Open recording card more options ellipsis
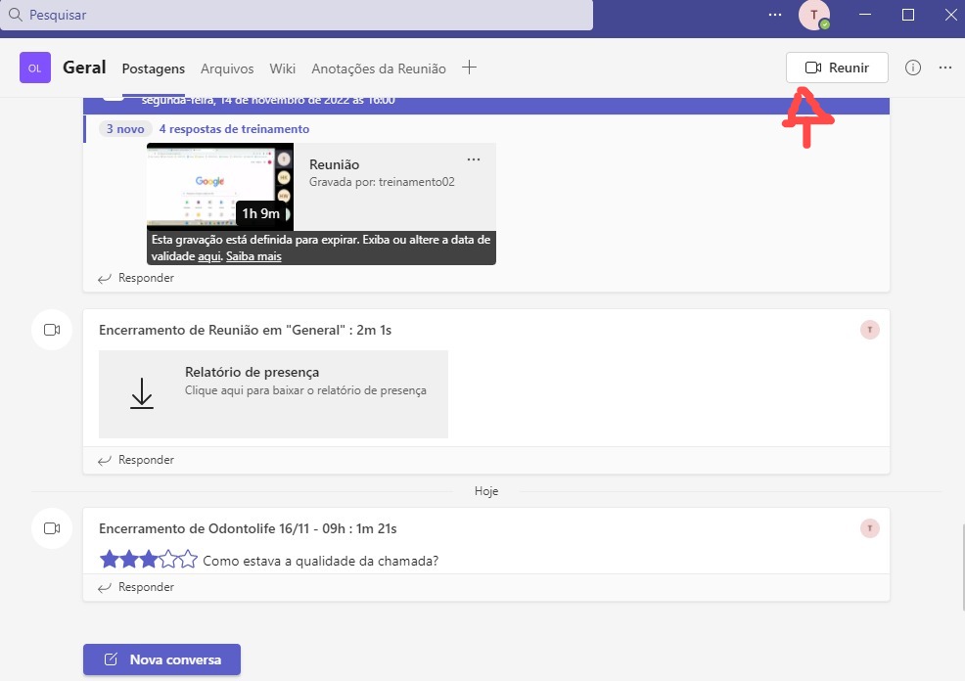This screenshot has height=681, width=965. [x=474, y=159]
